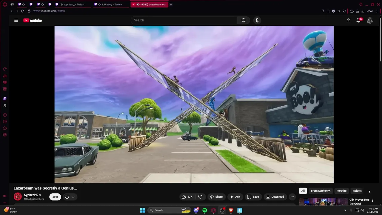Search with your voice microphone

pos(257,20)
